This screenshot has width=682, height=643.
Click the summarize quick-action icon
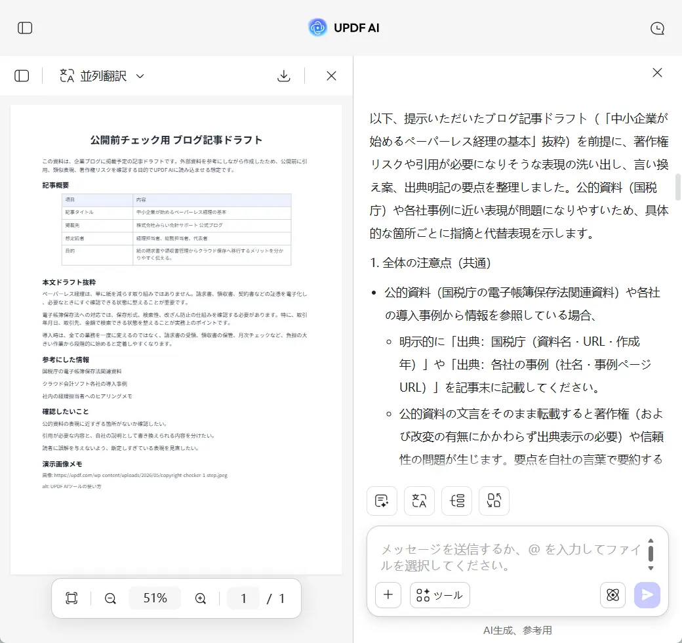point(382,501)
